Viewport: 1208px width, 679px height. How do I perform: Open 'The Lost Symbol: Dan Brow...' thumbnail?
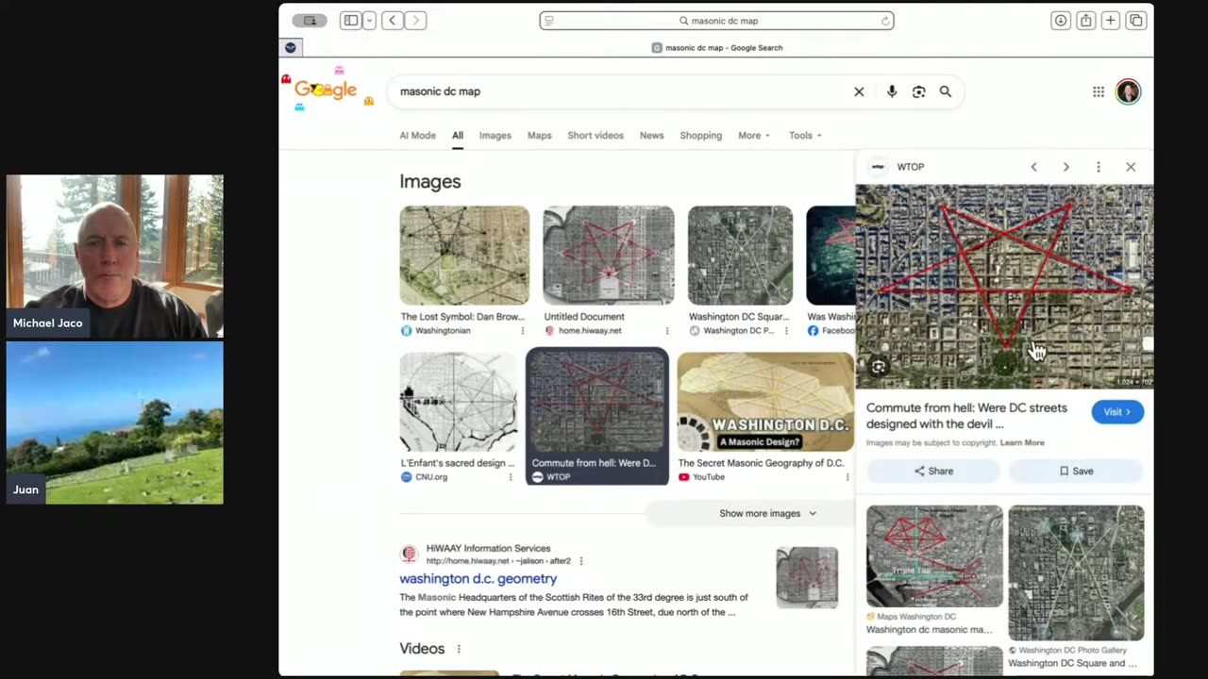(464, 256)
